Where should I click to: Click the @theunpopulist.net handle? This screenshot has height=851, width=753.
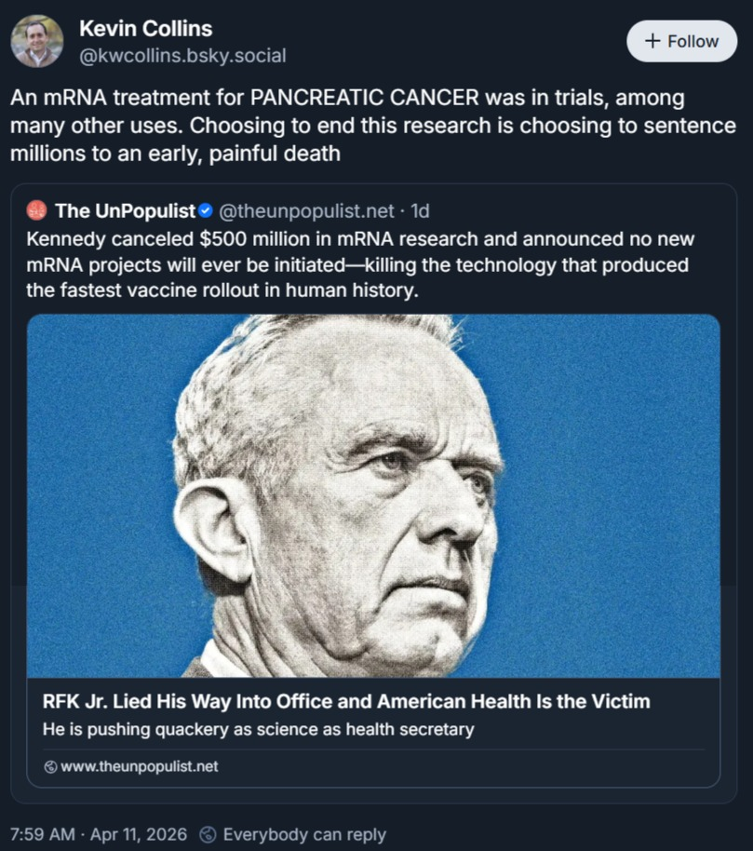click(x=306, y=210)
